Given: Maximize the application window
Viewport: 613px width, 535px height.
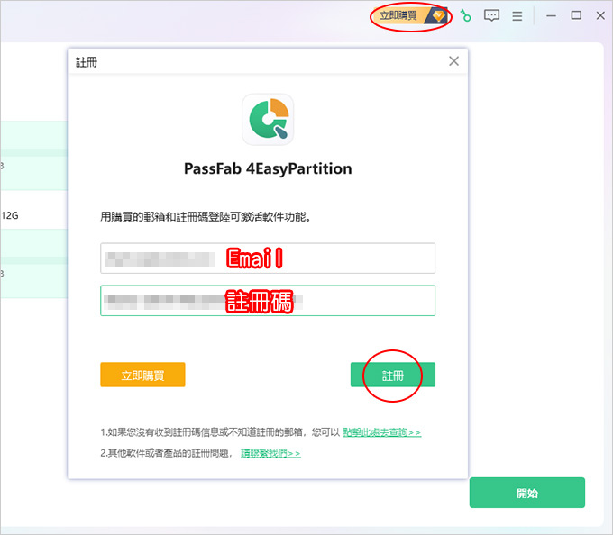Looking at the screenshot, I should (x=576, y=15).
